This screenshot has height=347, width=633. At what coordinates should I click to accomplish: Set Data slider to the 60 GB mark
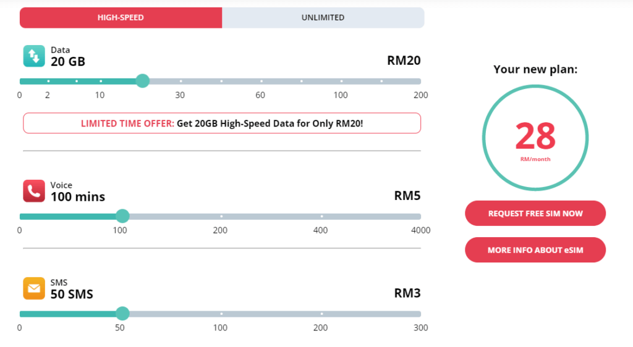[x=261, y=81]
